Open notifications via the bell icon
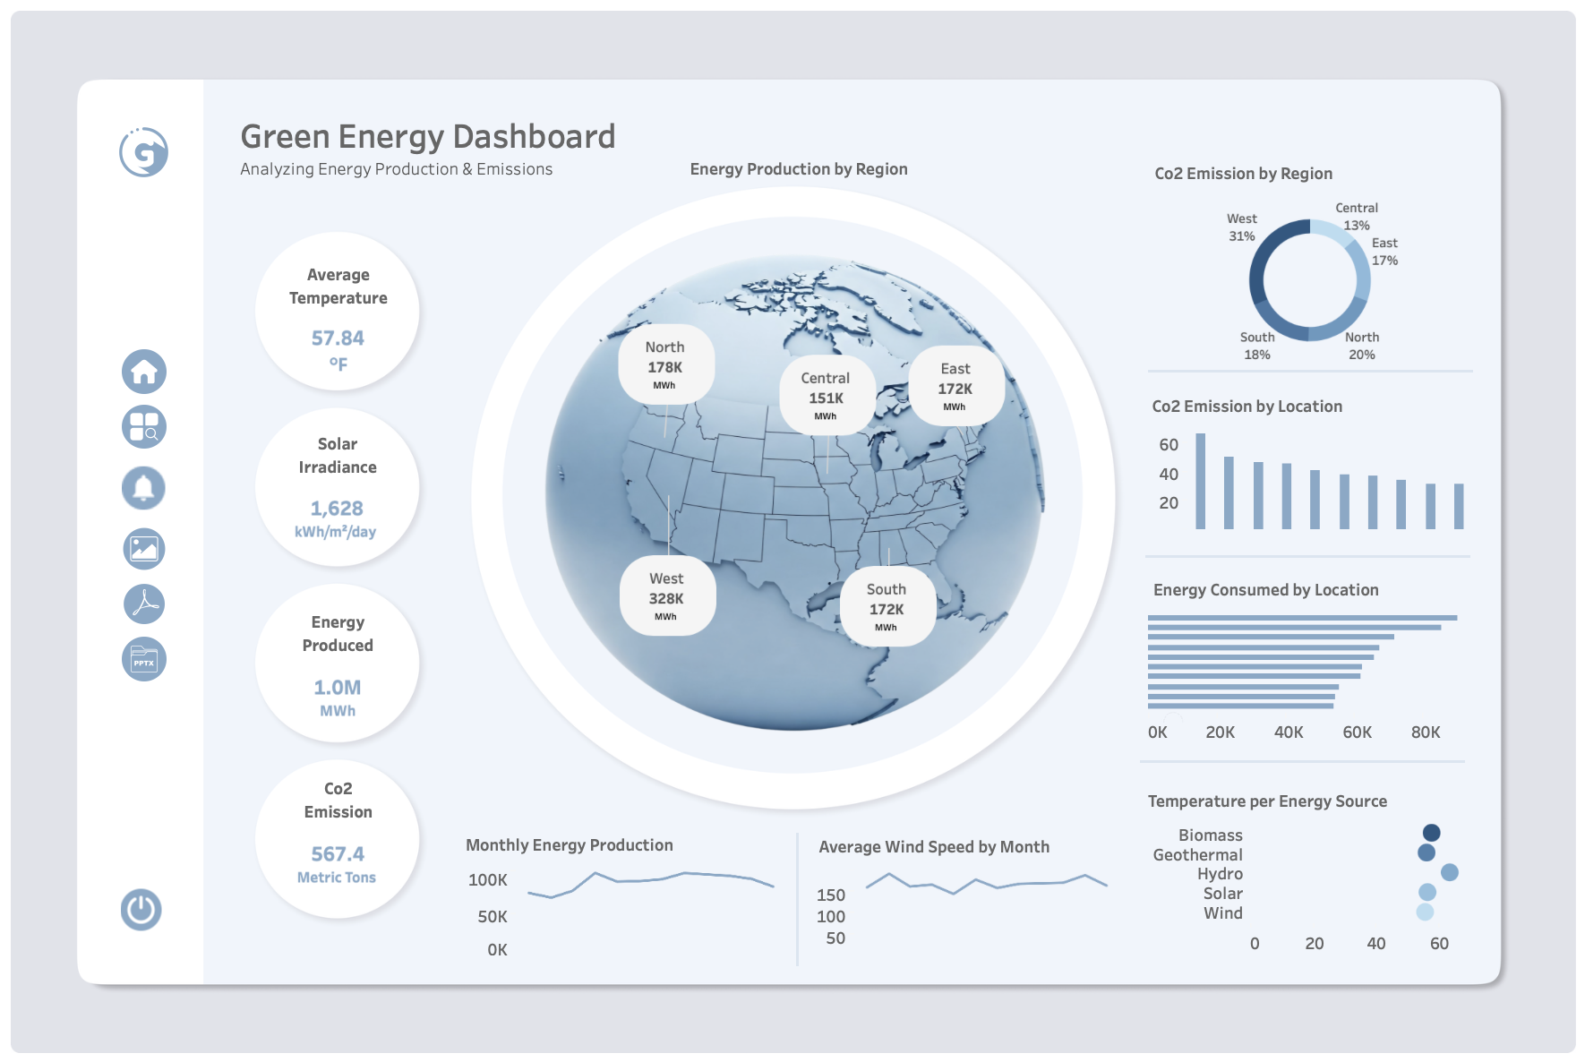Image resolution: width=1585 pixels, height=1062 pixels. 142,487
